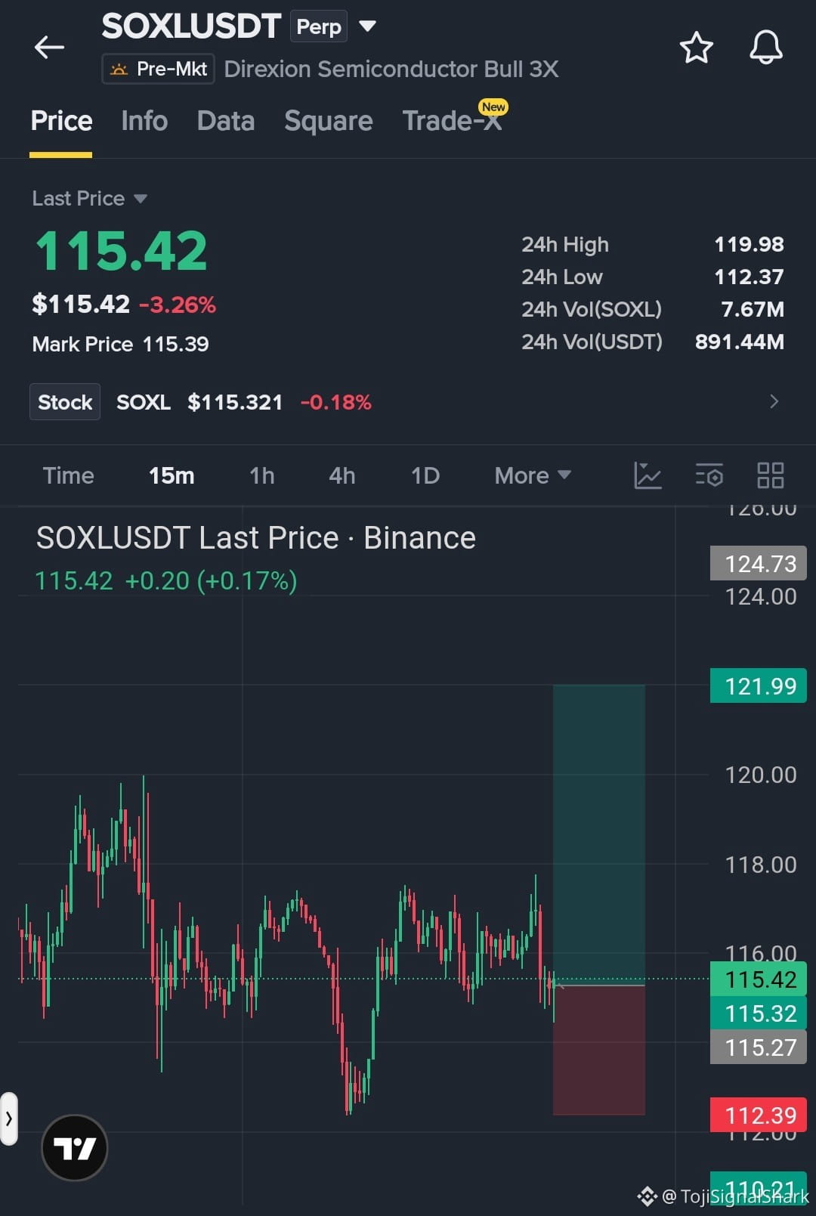Select the Time chart interval
The image size is (816, 1216).
click(x=69, y=475)
